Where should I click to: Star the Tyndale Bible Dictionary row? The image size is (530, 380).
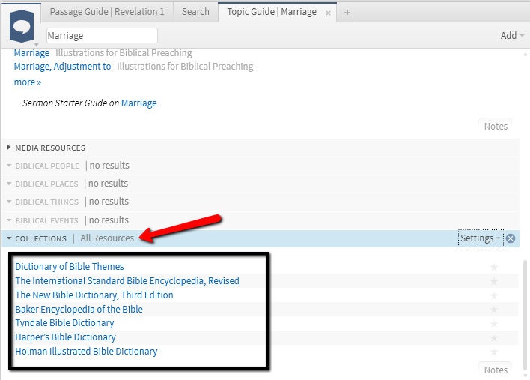click(x=494, y=324)
